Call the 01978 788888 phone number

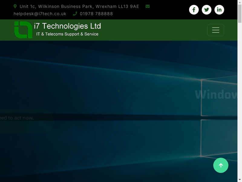[x=96, y=14]
